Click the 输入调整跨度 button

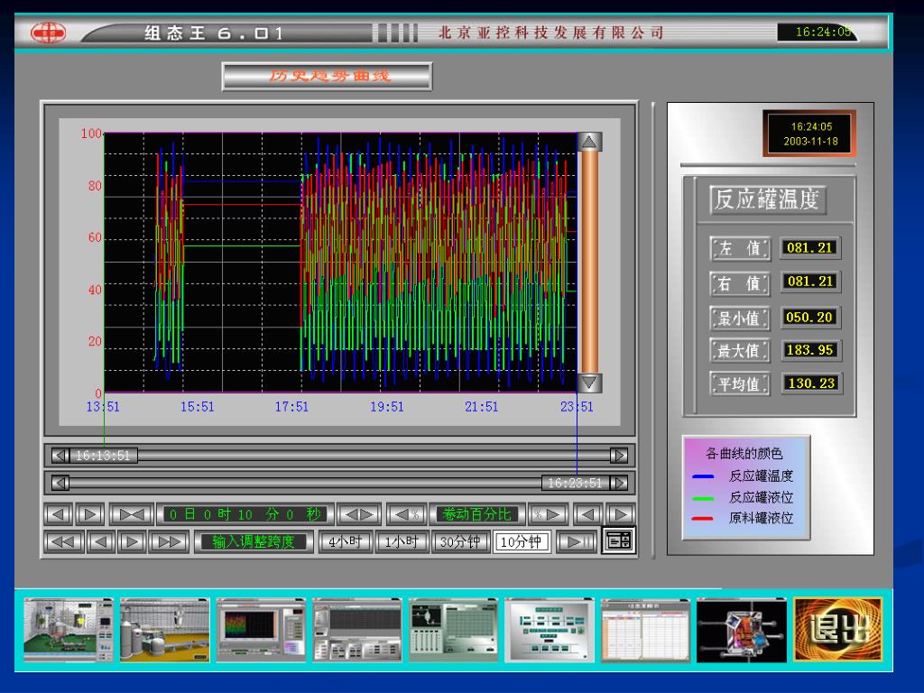254,541
